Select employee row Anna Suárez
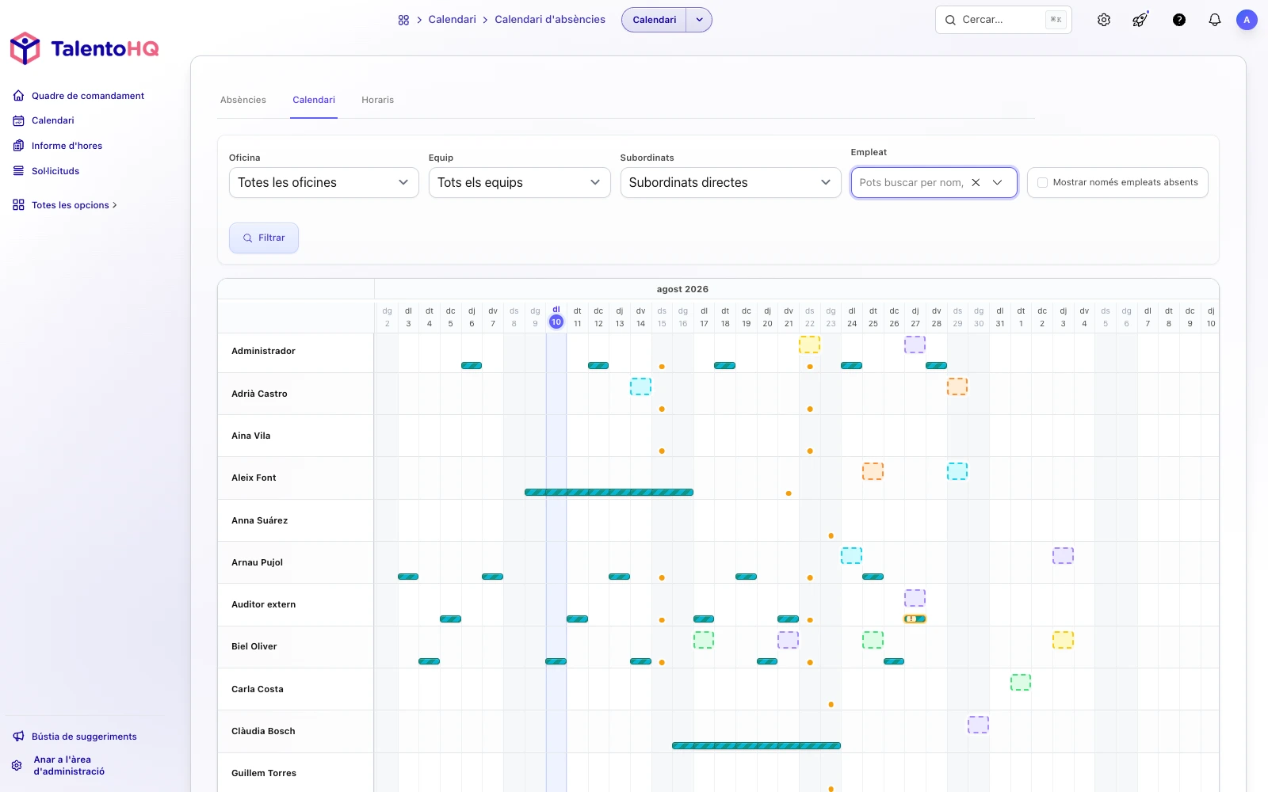Screen dimensions: 1268x792 [259, 520]
